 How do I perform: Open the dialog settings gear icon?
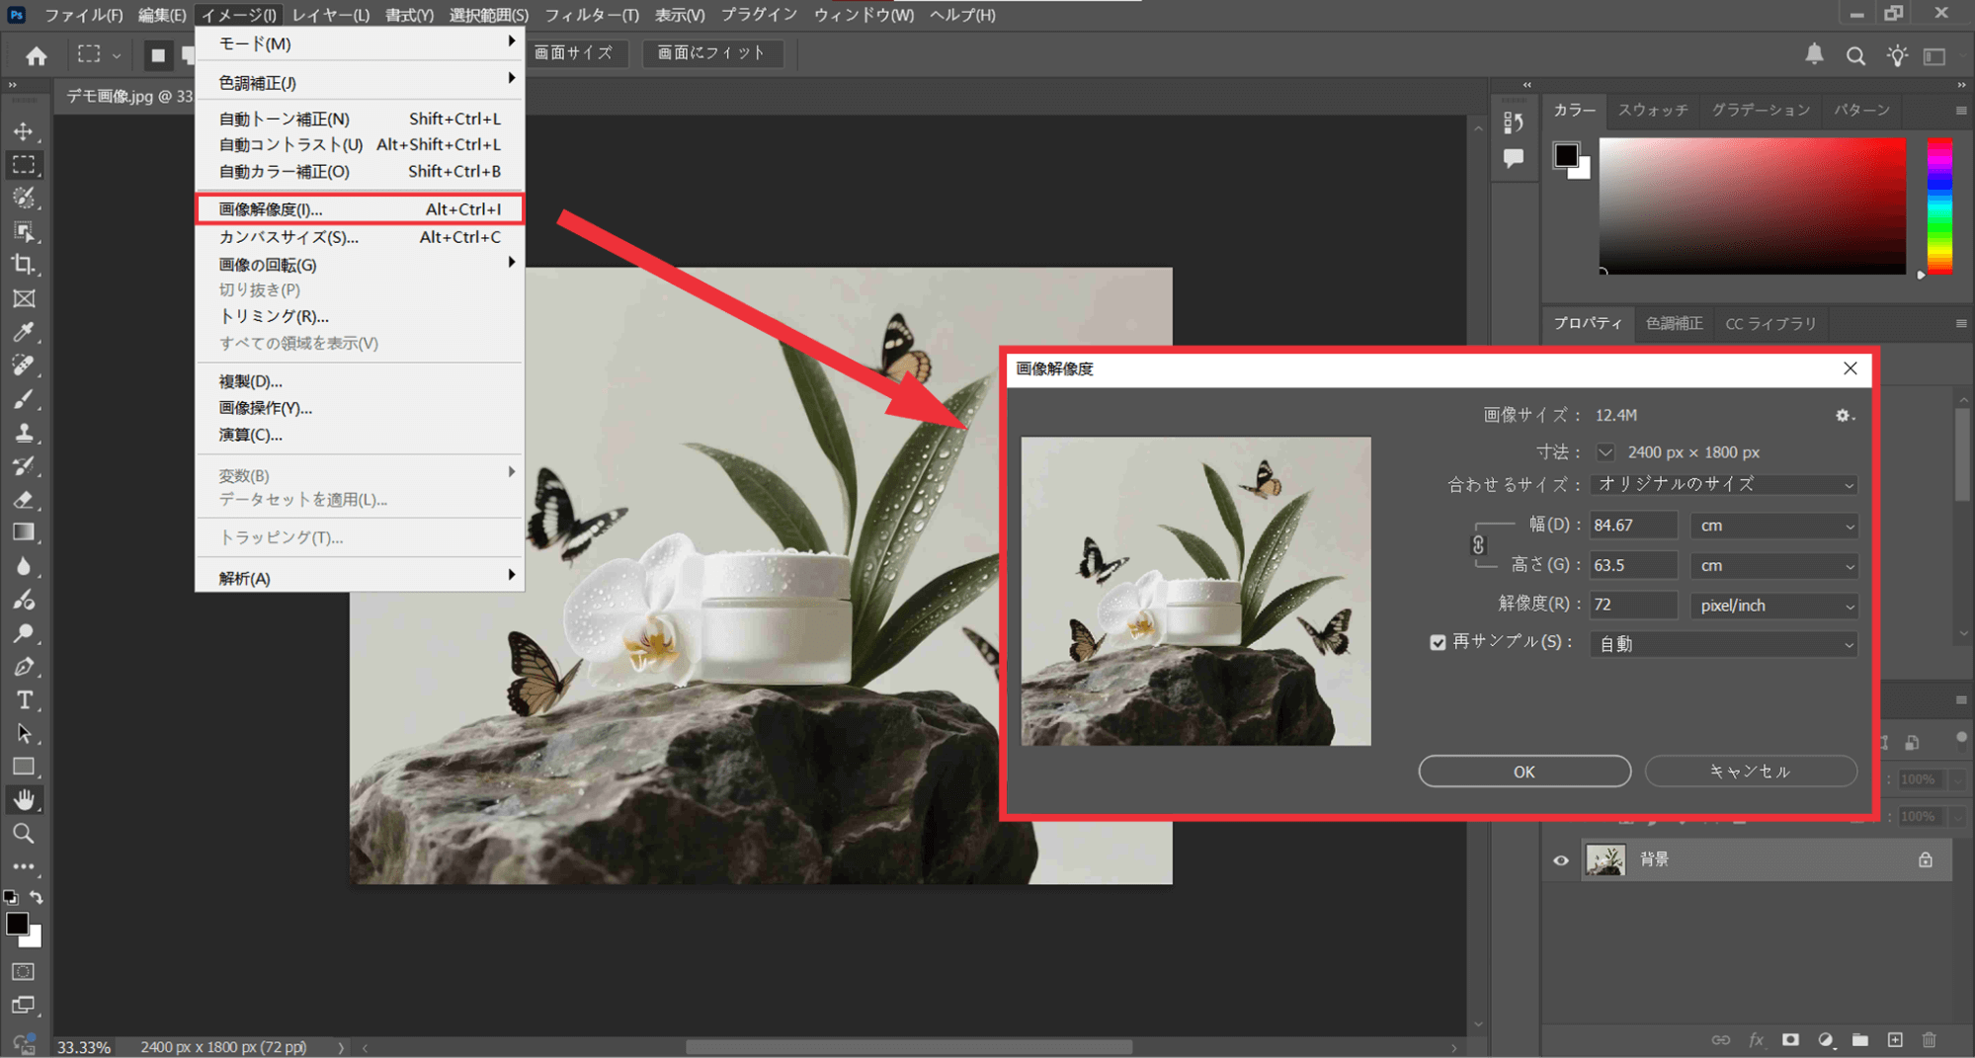1844,416
